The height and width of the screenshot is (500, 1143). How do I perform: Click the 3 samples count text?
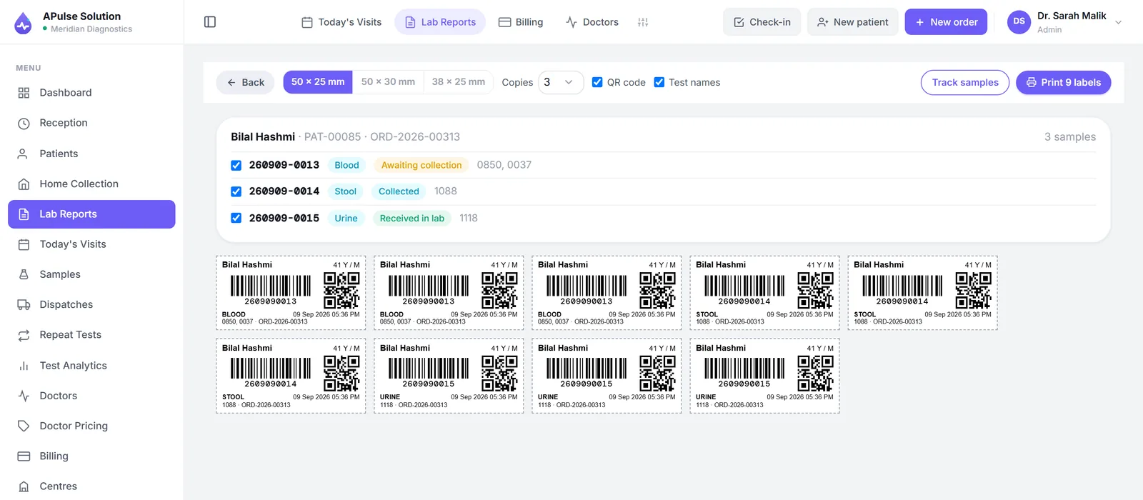point(1070,136)
